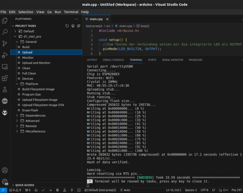Click the PlatformIO alien head icon
Screen dimensions: 243x193
[x=5, y=113]
